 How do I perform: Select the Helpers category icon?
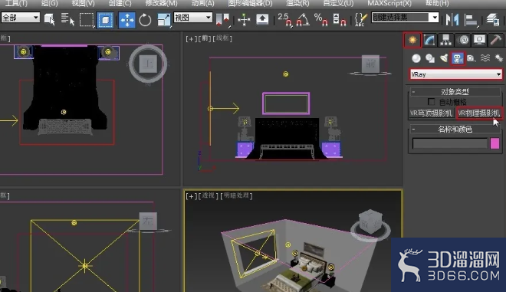point(472,58)
